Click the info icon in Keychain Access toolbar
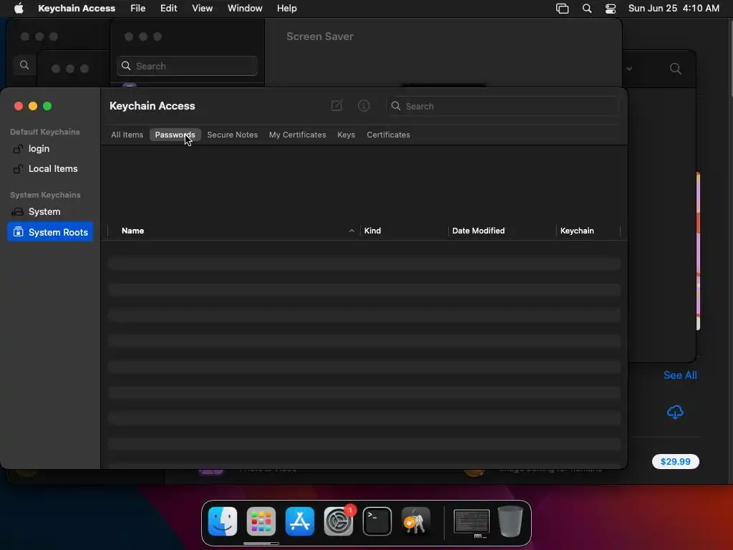The image size is (733, 550). [x=364, y=106]
